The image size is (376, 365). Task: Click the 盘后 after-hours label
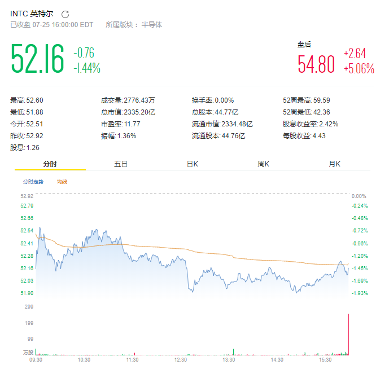coord(304,44)
